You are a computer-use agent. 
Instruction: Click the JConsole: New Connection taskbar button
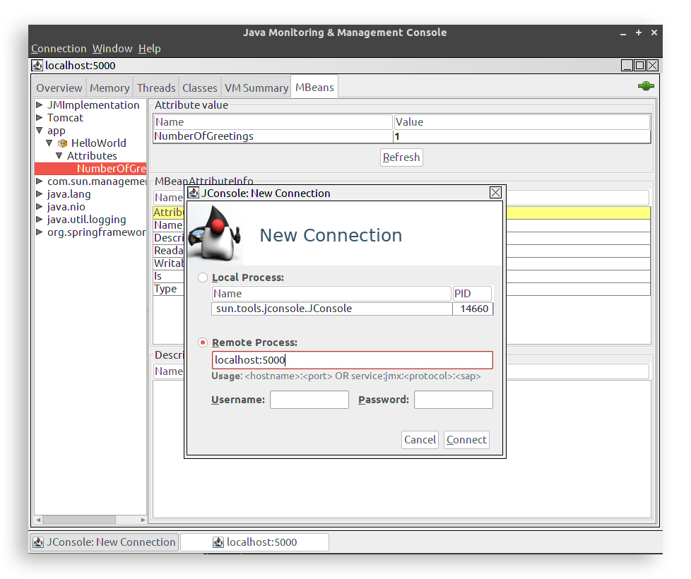pos(105,542)
